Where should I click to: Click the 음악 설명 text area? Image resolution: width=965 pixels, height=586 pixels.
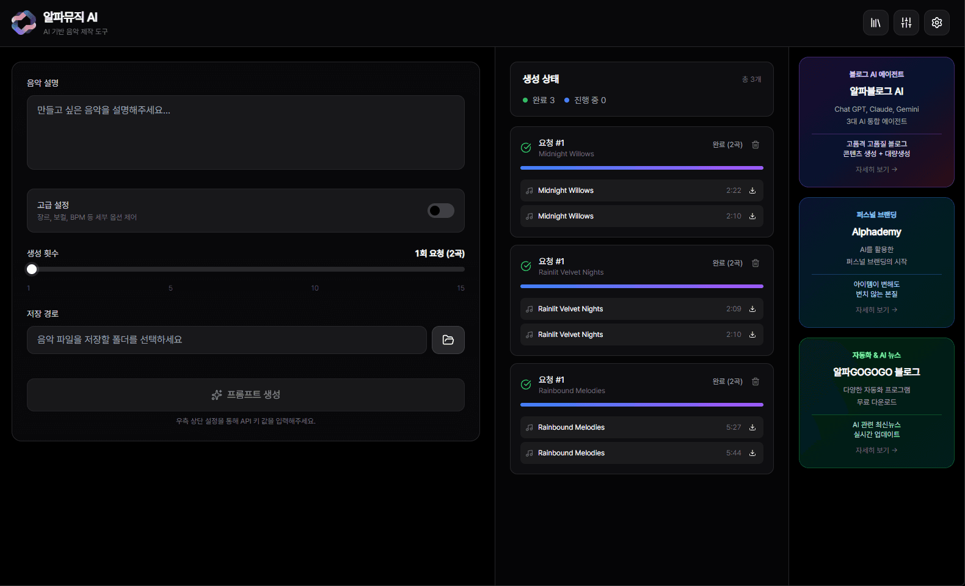tap(246, 132)
